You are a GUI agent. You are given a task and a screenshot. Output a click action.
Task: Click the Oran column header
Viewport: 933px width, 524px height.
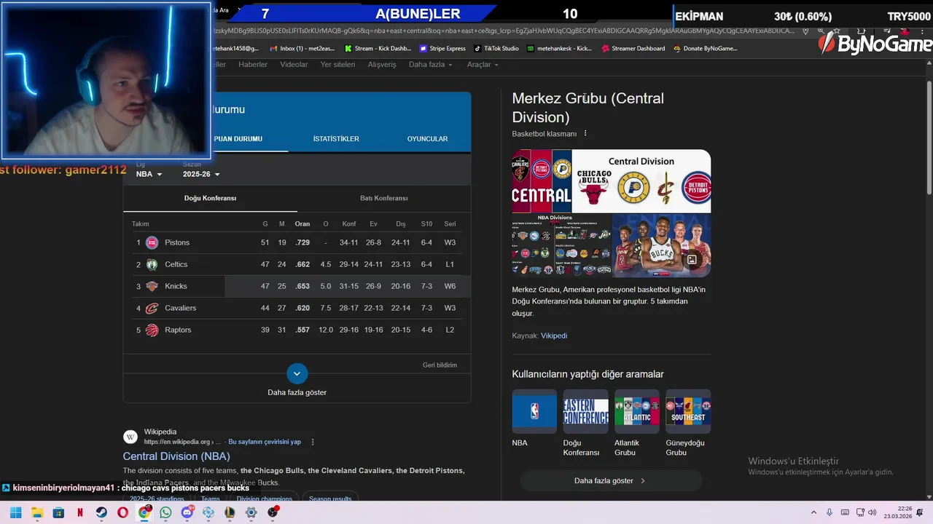(302, 223)
